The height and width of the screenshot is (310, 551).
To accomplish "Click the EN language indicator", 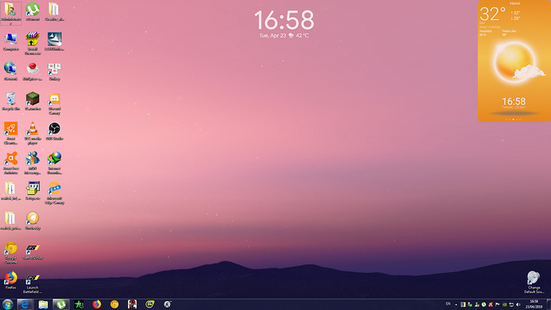I will tap(448, 304).
